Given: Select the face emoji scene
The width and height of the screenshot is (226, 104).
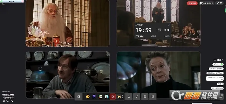Looking at the screenshot, I should [88, 97].
